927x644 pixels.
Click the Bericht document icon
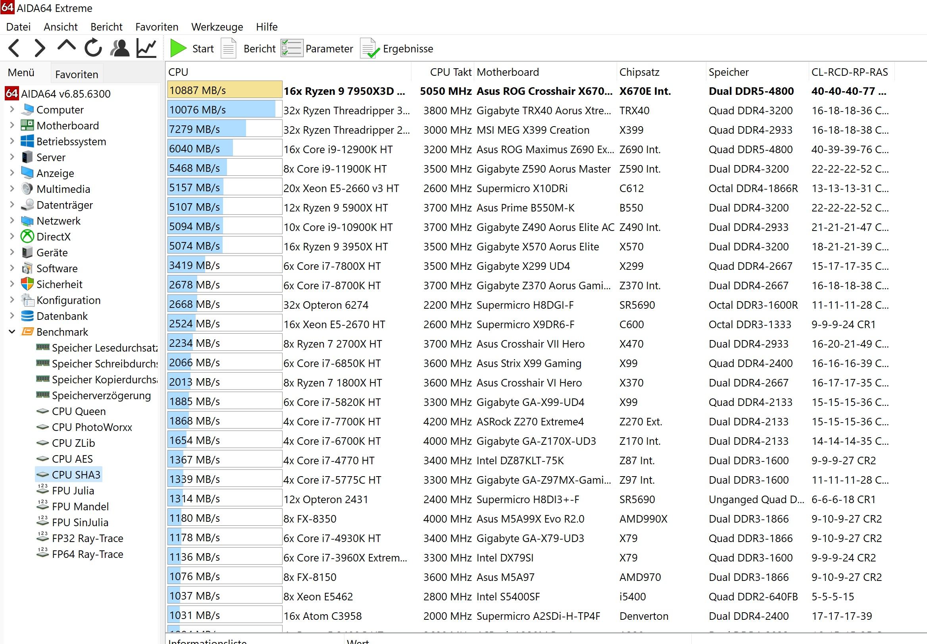[x=229, y=48]
